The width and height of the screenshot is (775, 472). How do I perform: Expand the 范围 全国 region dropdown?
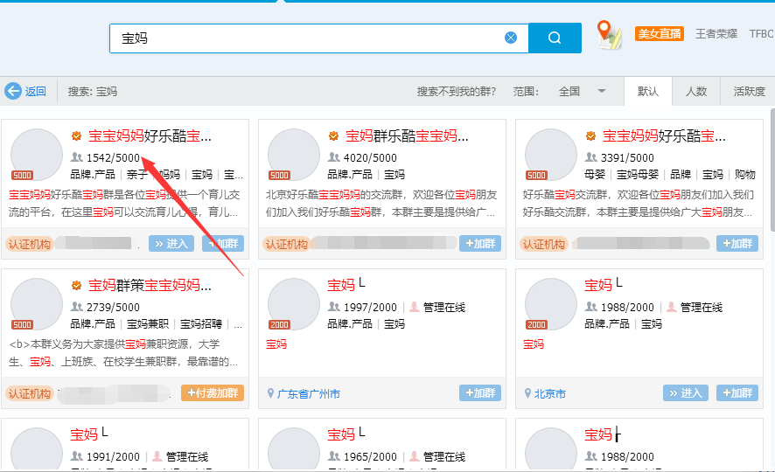tap(602, 91)
